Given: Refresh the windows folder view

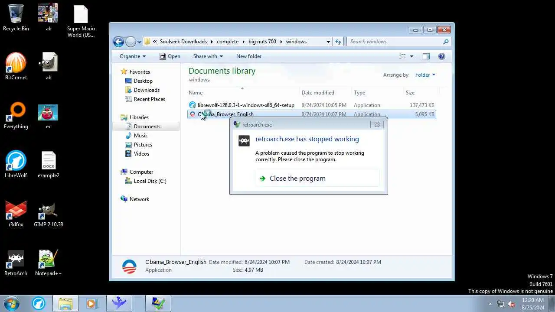Looking at the screenshot, I should pos(338,42).
